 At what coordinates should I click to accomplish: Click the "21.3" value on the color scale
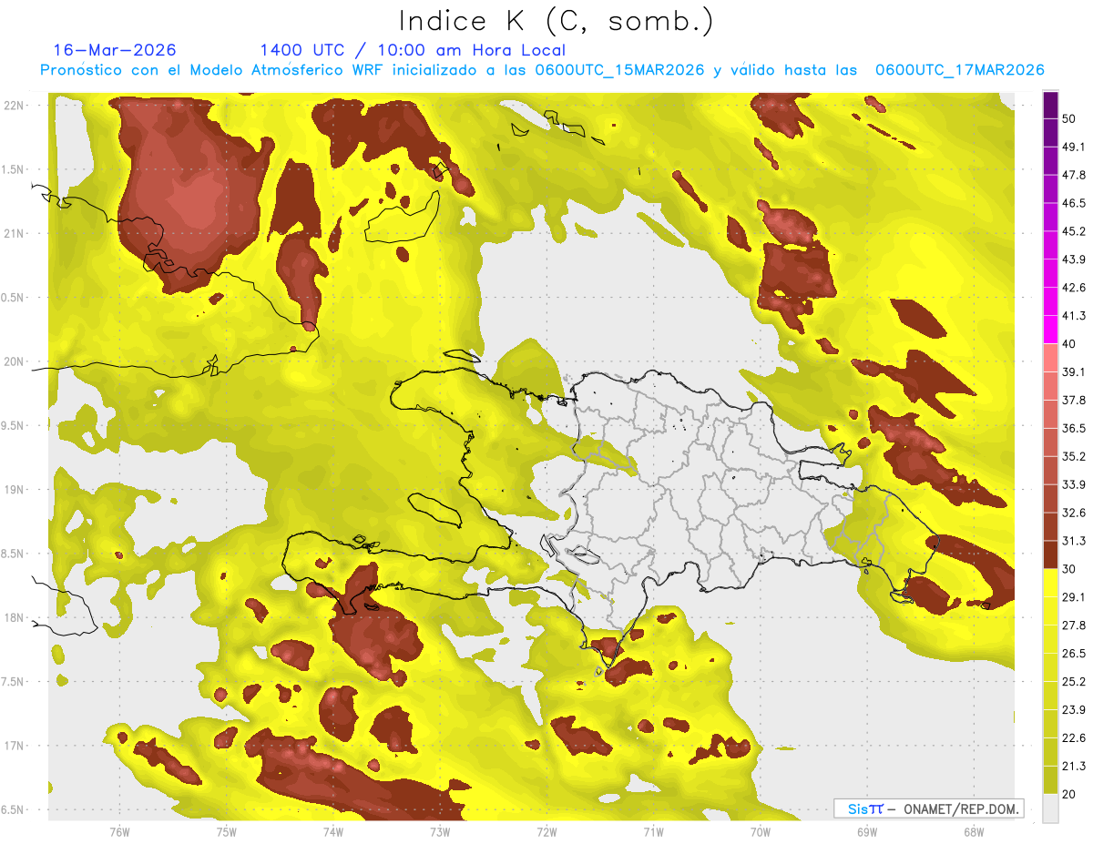coord(1074,767)
